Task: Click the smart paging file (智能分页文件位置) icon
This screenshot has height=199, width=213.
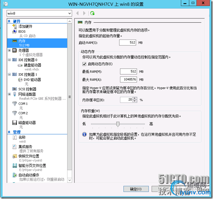Action: coord(14,166)
